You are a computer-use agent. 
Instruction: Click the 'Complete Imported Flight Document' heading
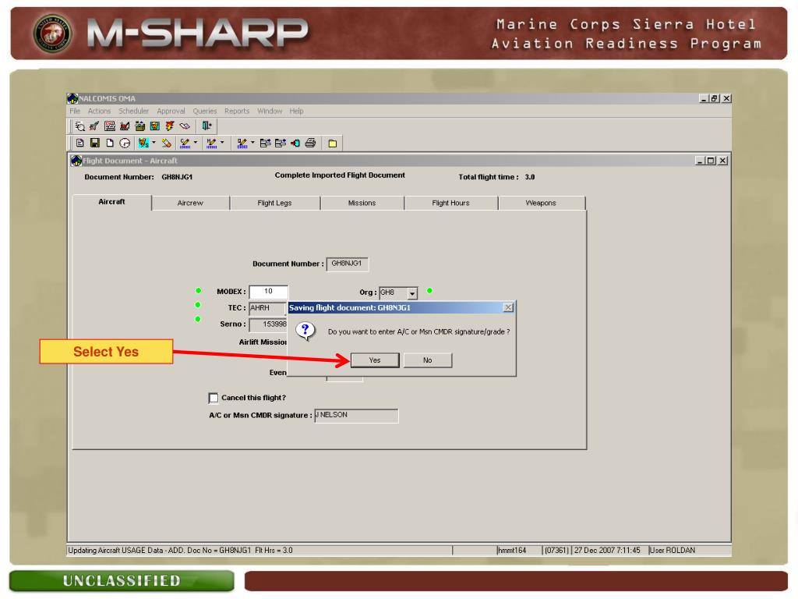click(340, 175)
